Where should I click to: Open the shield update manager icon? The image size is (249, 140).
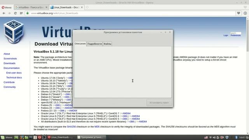pos(227,137)
